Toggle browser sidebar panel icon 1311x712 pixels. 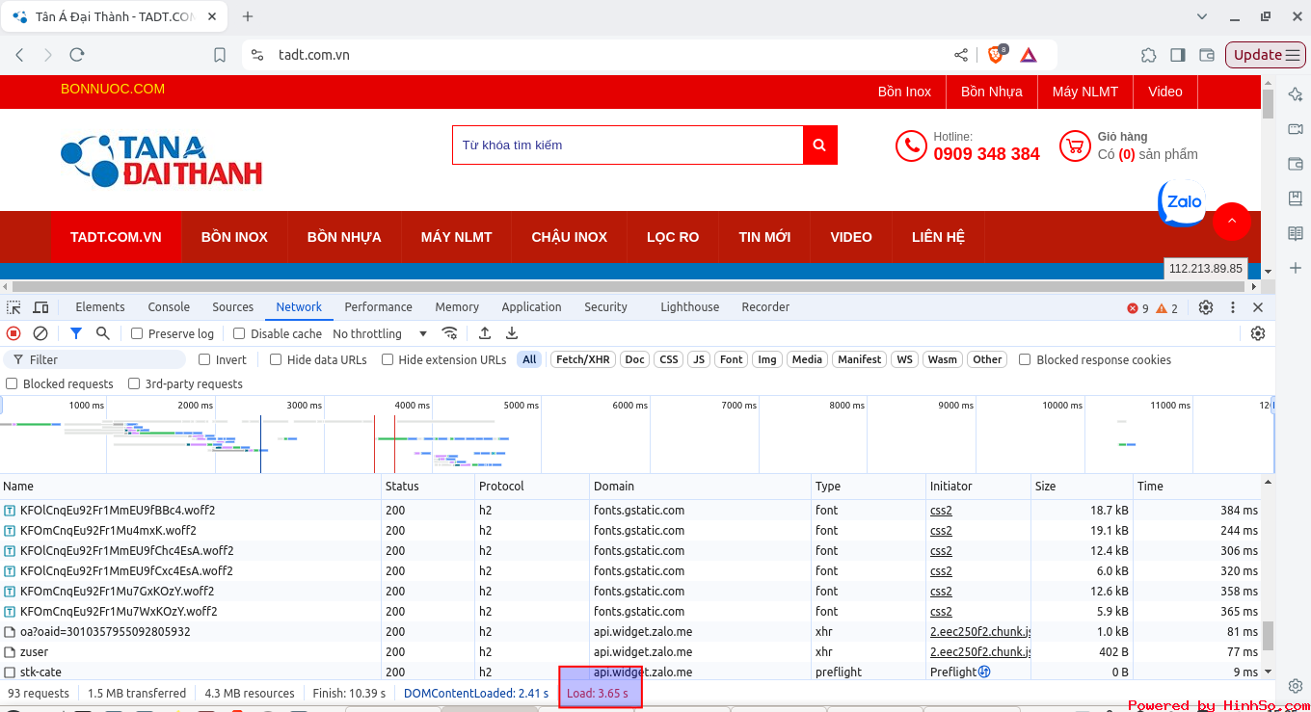(x=1177, y=55)
